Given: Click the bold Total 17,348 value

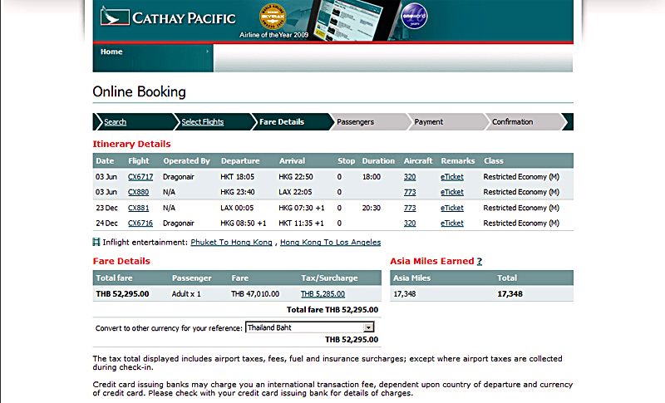Looking at the screenshot, I should click(510, 294).
